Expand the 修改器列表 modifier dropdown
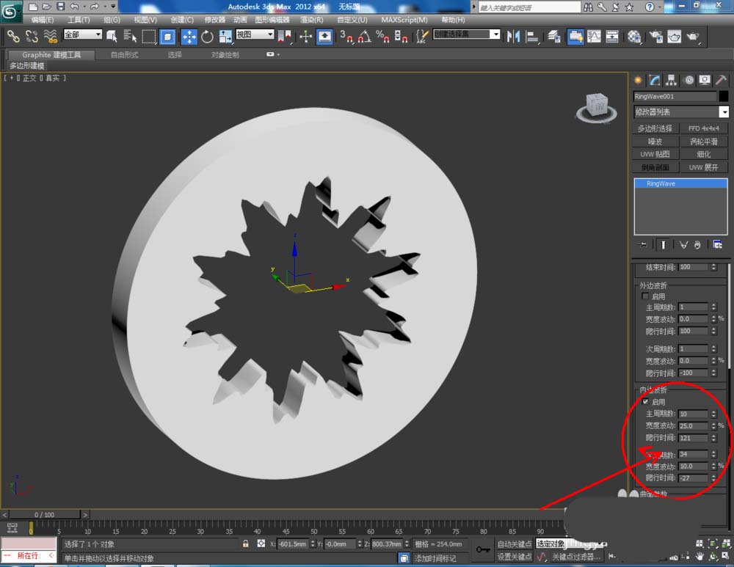 click(724, 112)
